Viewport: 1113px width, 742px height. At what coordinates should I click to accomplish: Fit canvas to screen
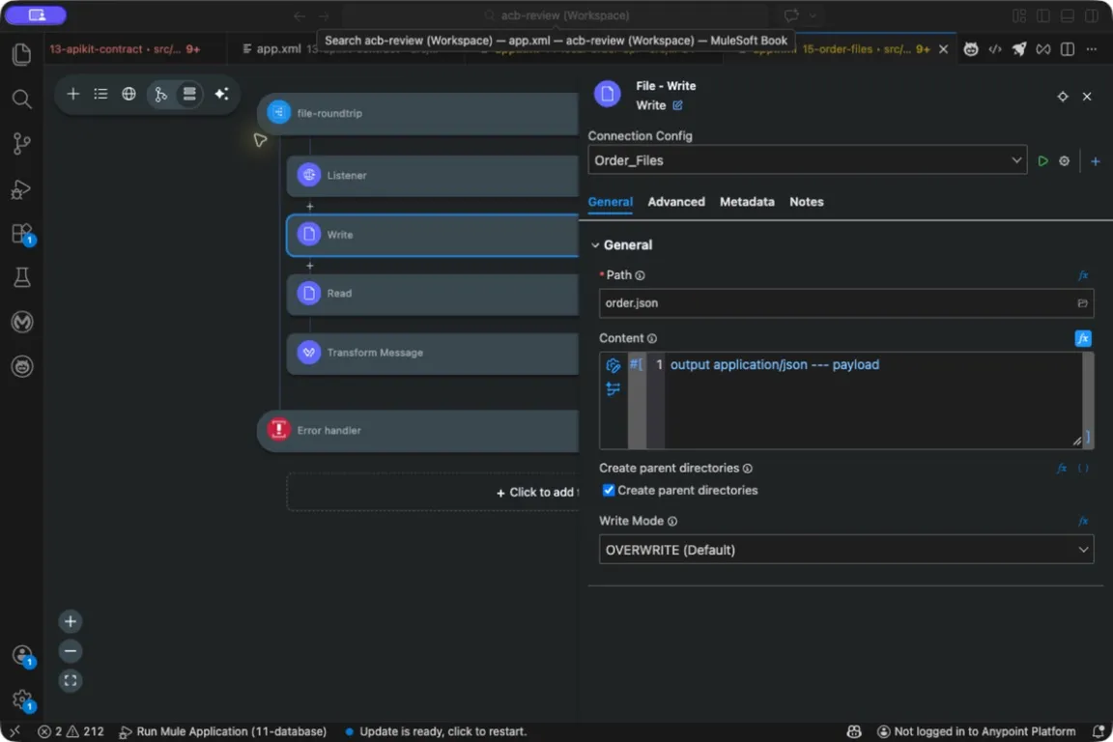click(x=71, y=681)
